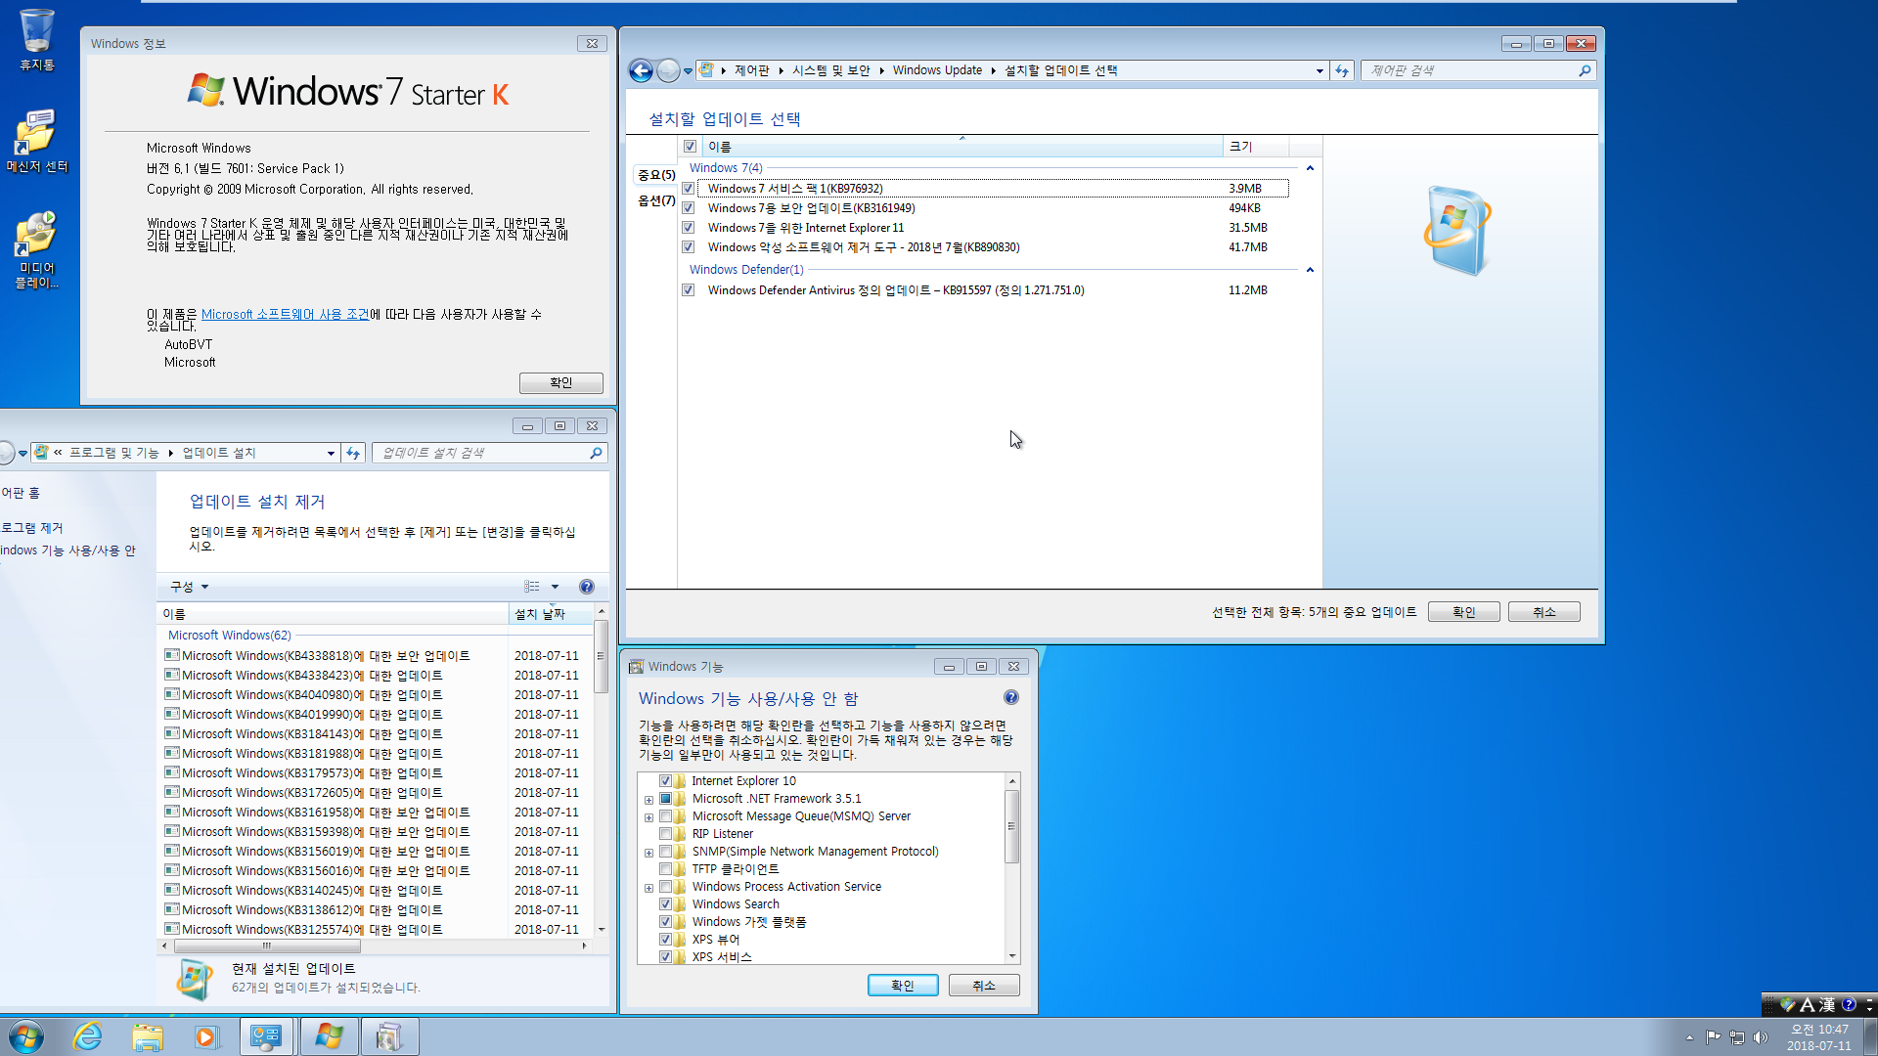Expand Microsoft Message Queue Server node
This screenshot has width=1878, height=1056.
(648, 817)
